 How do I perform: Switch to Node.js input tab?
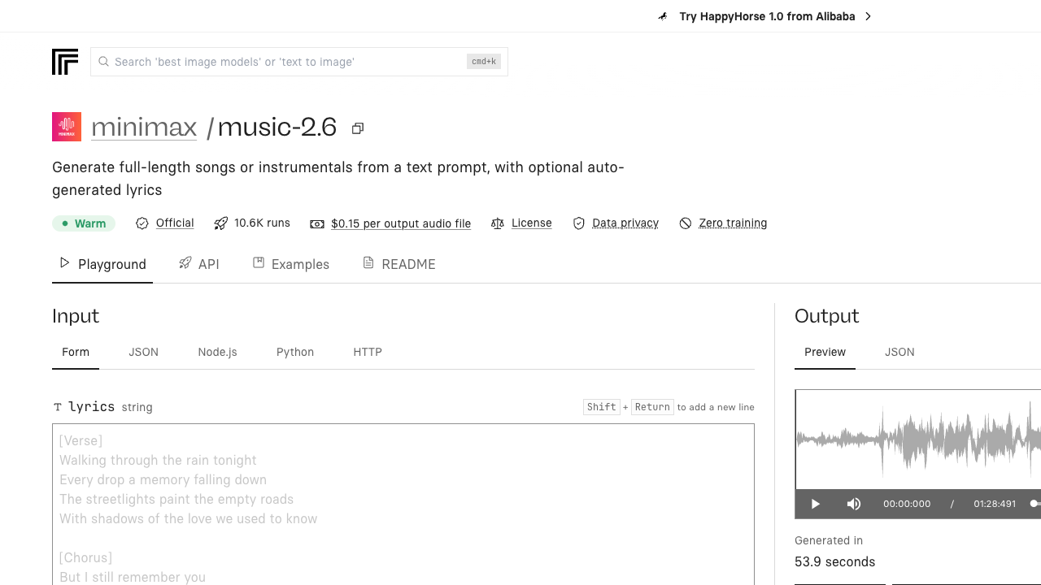217,352
